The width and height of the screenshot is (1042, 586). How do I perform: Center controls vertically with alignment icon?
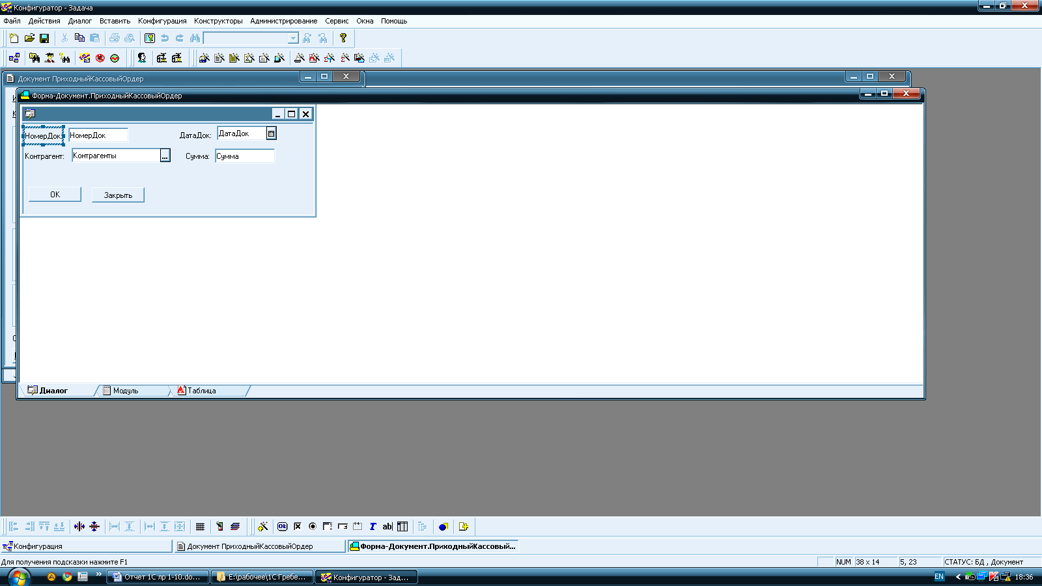pyautogui.click(x=94, y=527)
